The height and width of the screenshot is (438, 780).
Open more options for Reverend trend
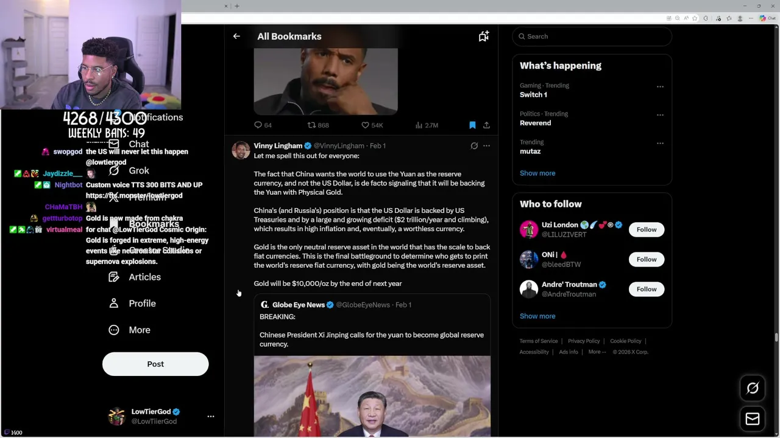click(660, 115)
